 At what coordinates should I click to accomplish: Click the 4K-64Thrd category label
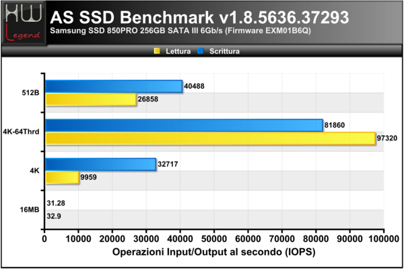21,132
